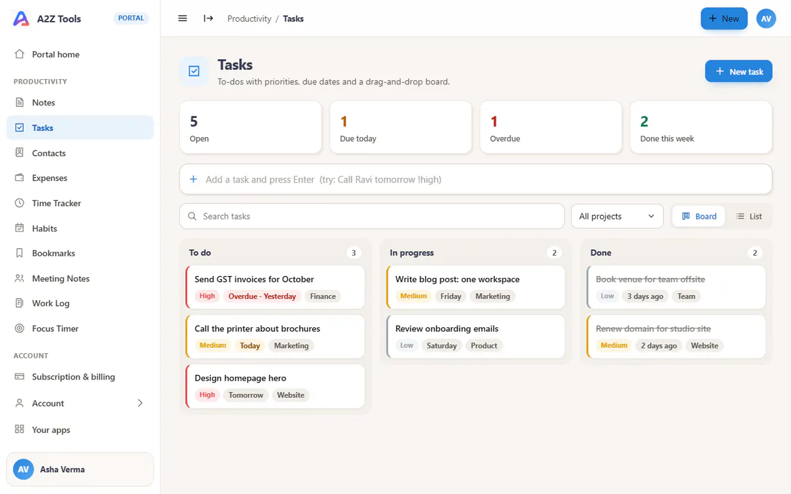The image size is (791, 494).
Task: Click the 3 days ago tag
Action: (x=645, y=296)
